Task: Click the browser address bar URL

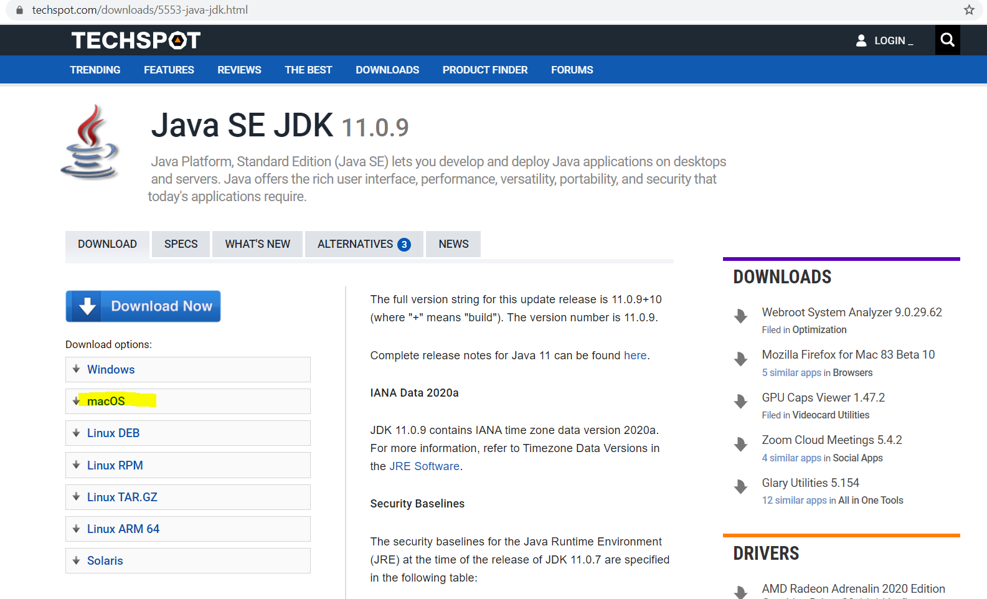Action: [x=140, y=10]
